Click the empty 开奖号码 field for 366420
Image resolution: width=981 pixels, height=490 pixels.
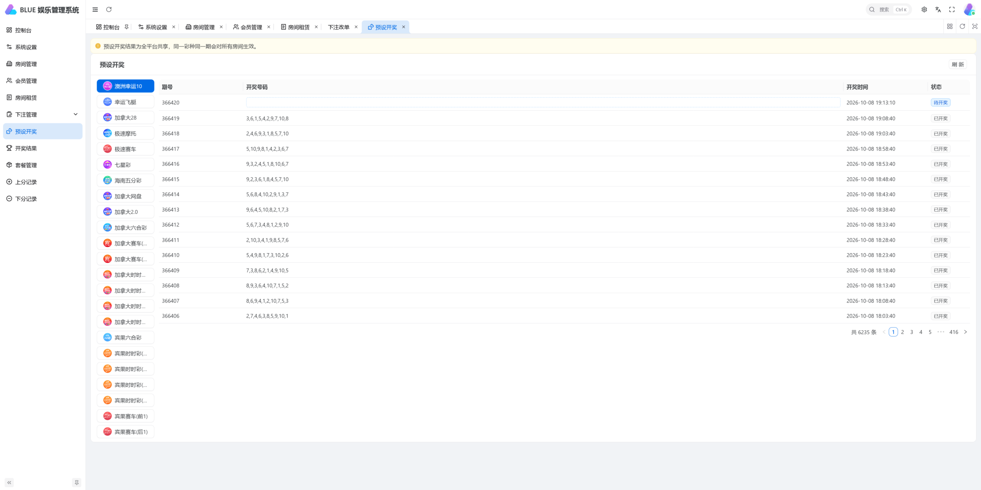[x=543, y=102]
